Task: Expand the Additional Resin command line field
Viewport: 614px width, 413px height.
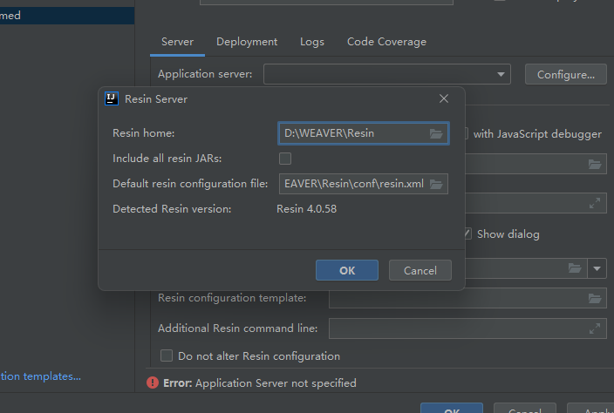Action: coord(596,328)
